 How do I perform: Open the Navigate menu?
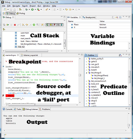click(16, 6)
